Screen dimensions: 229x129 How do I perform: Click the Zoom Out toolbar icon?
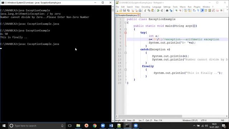tap(180, 10)
